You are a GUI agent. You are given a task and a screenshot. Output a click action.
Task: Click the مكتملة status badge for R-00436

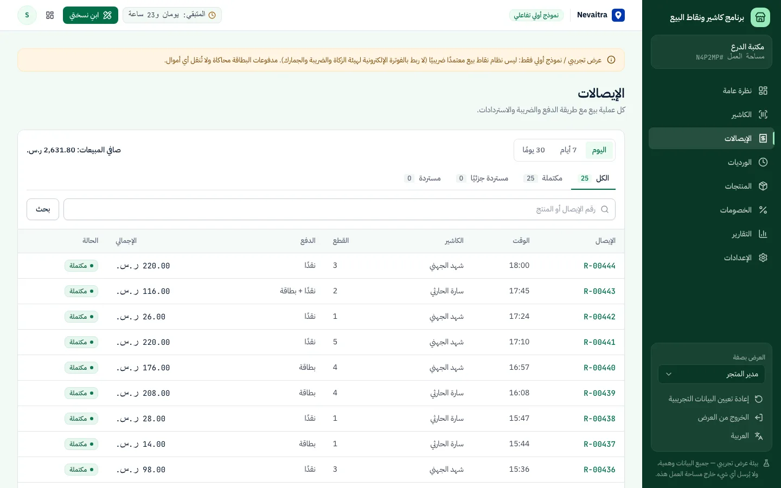81,470
